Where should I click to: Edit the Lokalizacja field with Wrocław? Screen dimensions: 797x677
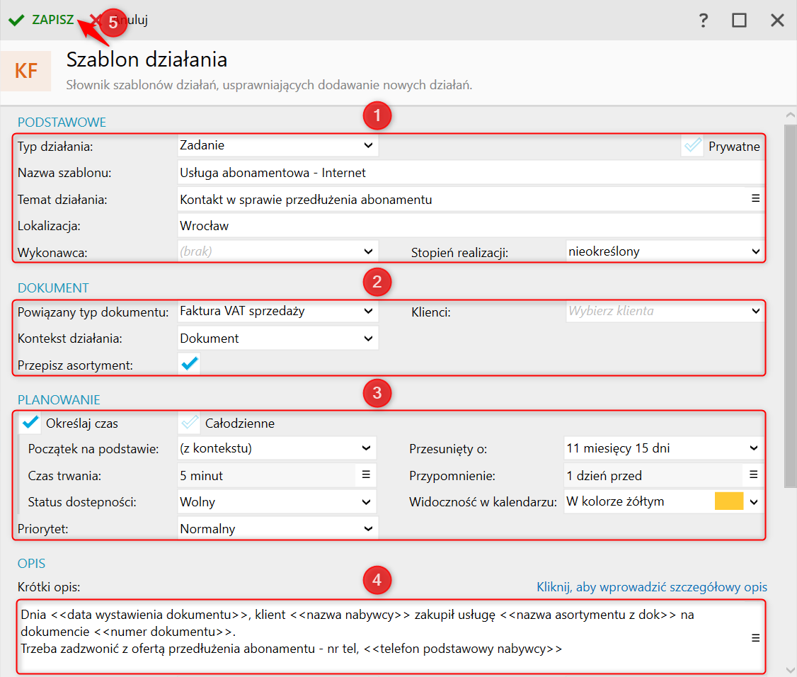[471, 226]
